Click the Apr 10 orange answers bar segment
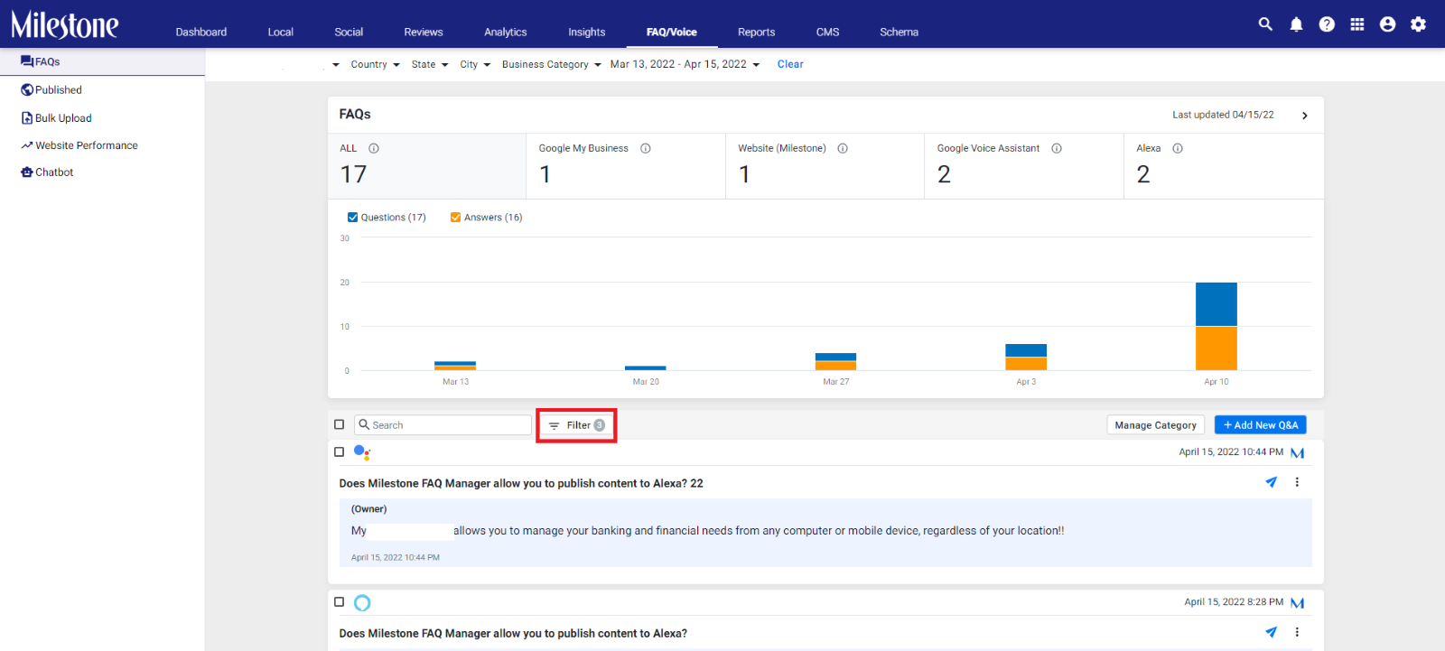Viewport: 1445px width, 651px height. 1217,349
